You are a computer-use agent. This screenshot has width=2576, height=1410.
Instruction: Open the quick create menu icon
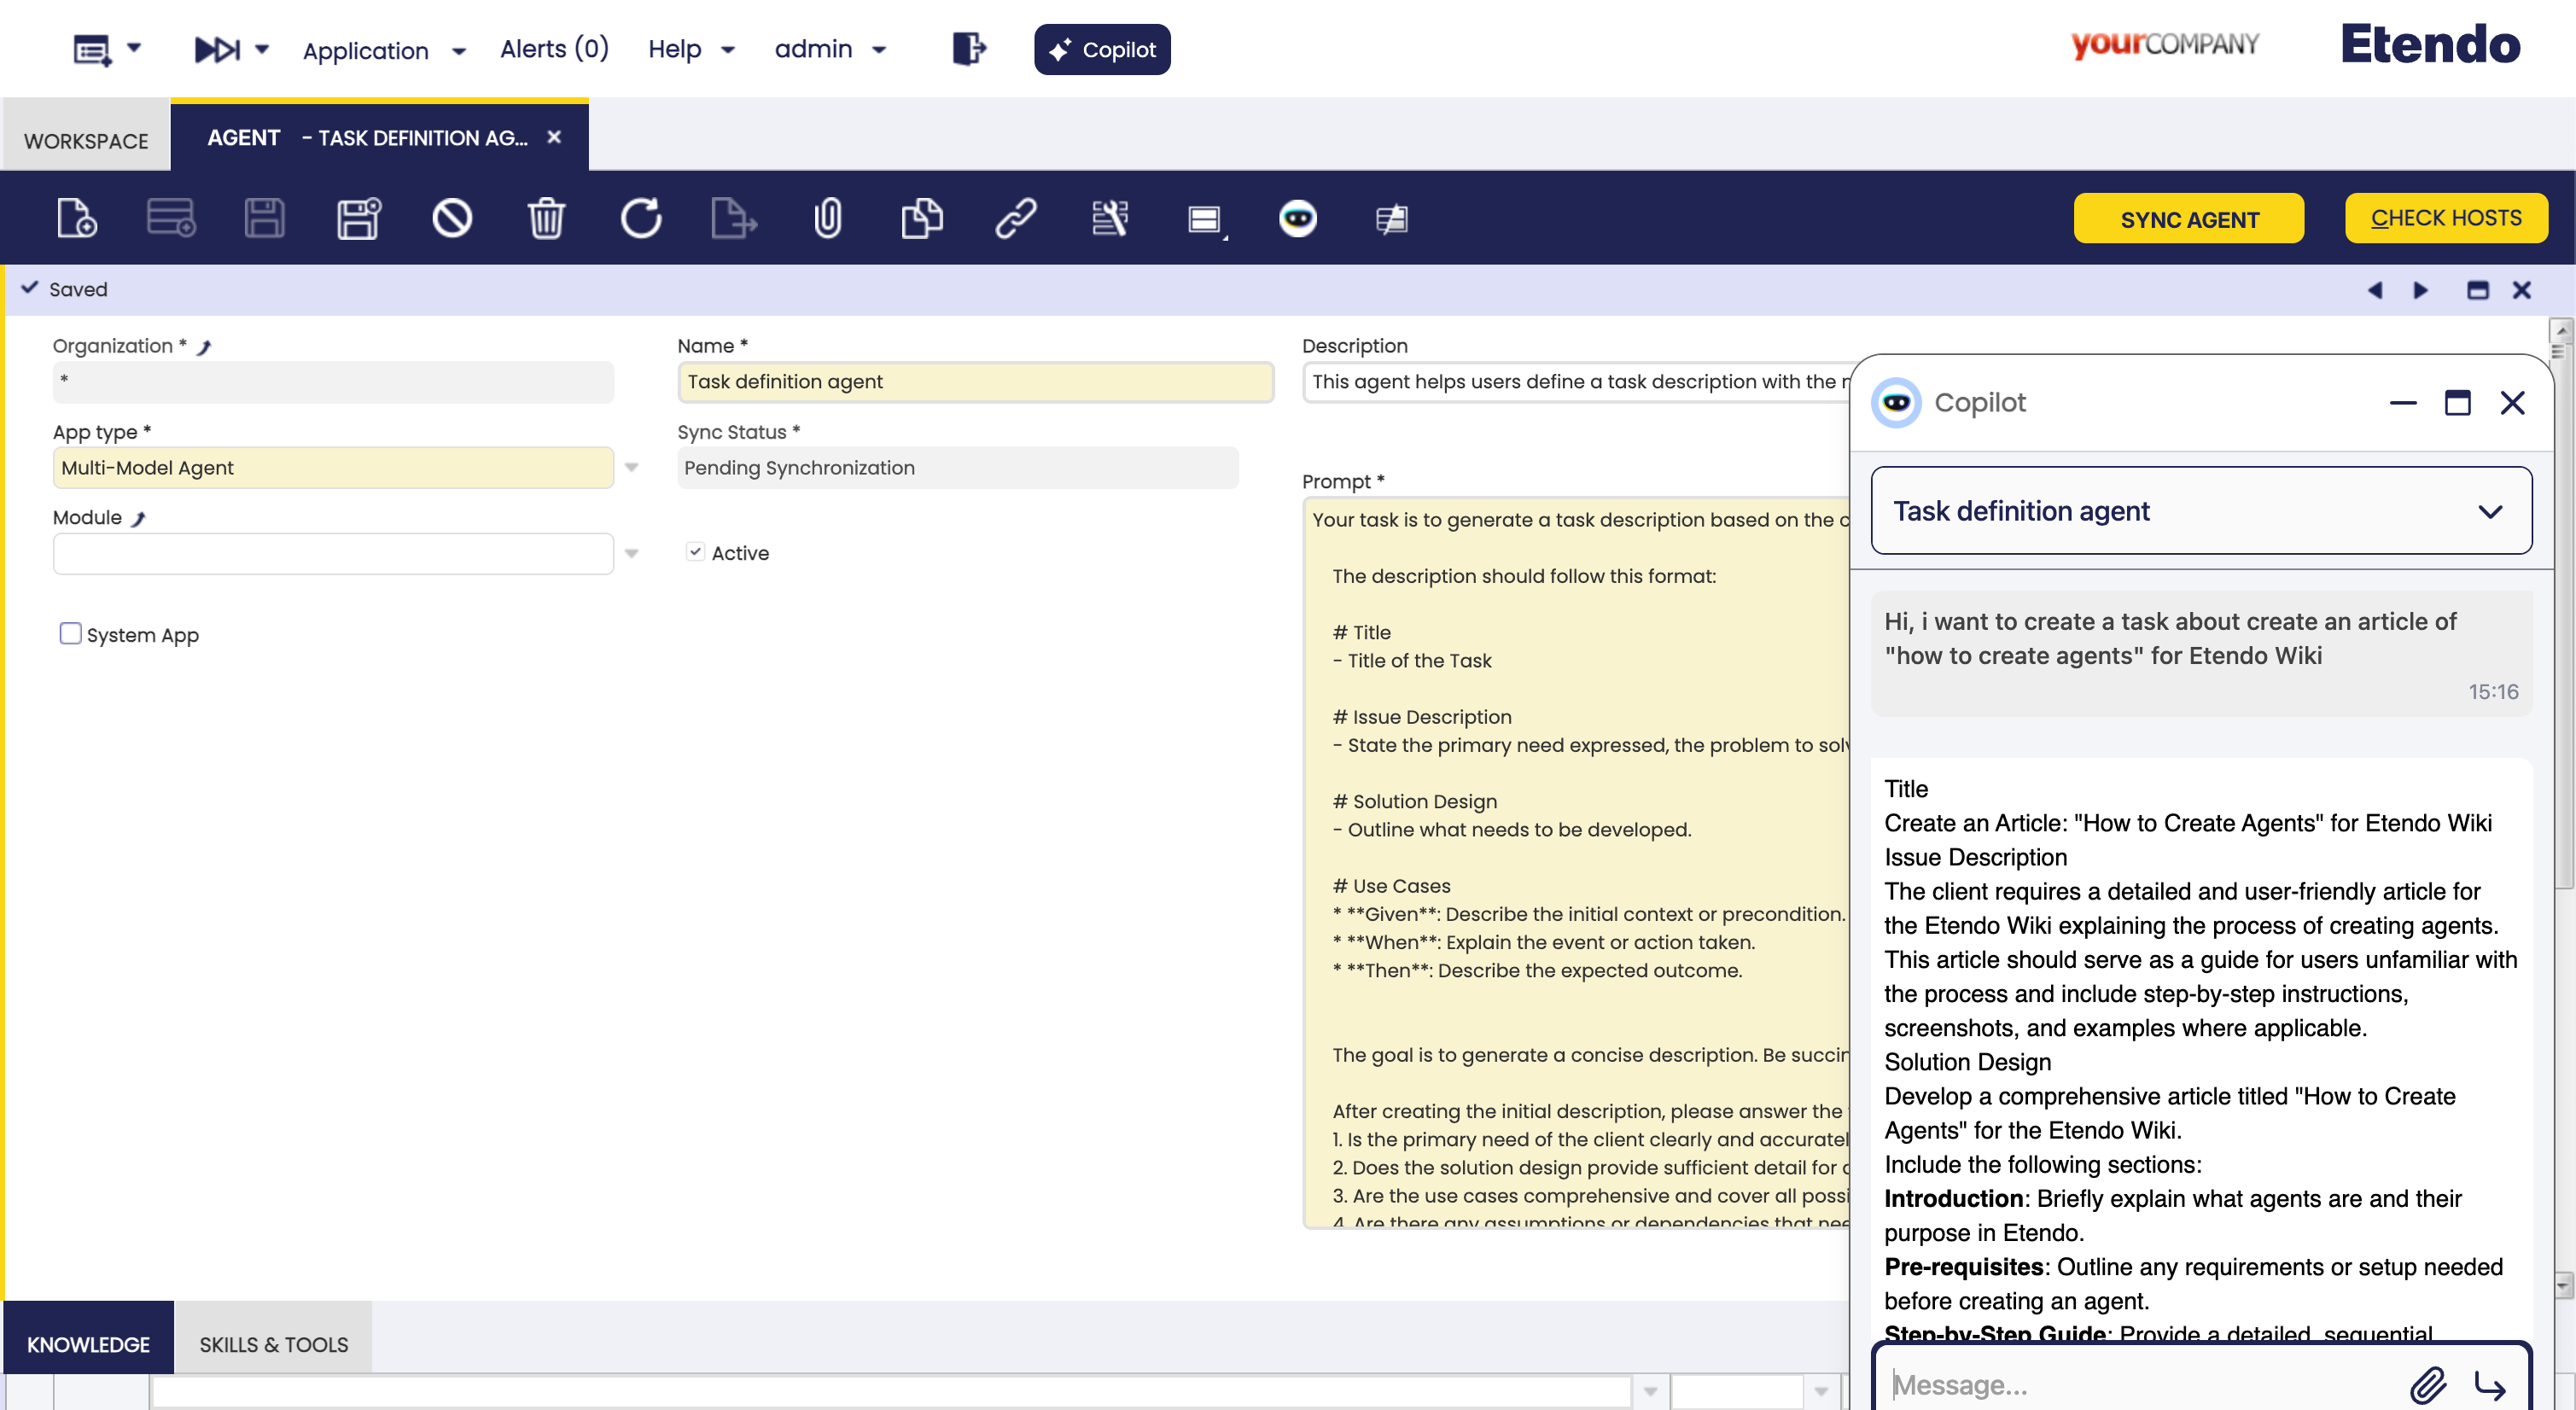pos(92,49)
